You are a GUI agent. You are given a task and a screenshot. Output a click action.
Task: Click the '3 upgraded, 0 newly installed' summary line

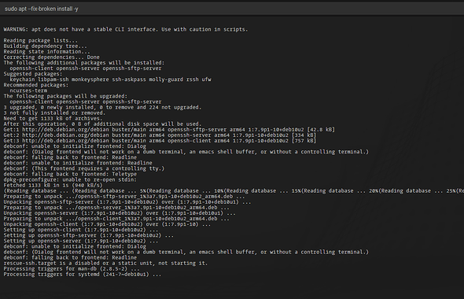click(102, 108)
